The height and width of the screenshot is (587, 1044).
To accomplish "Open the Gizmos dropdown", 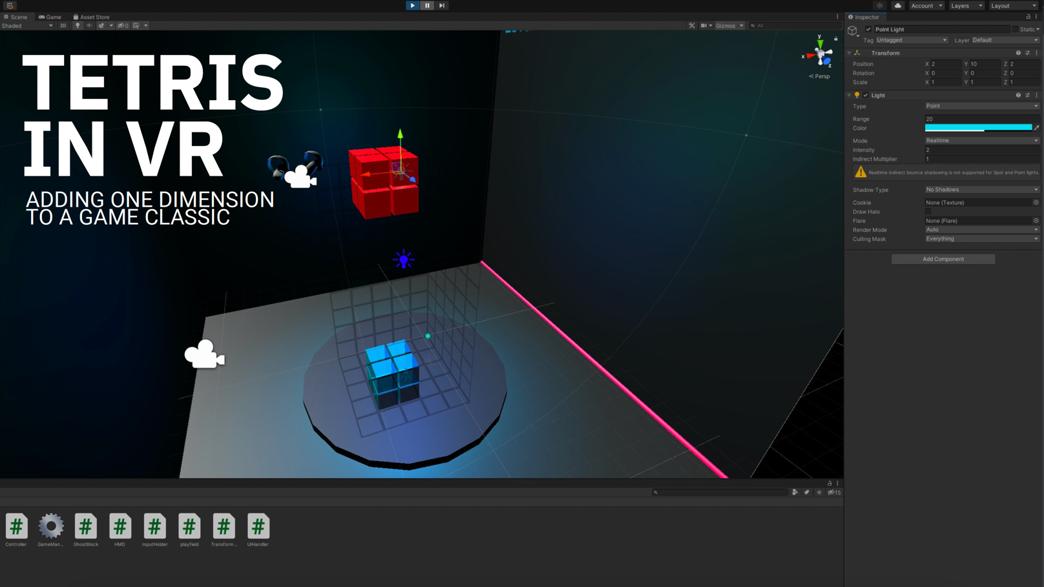I will click(729, 26).
